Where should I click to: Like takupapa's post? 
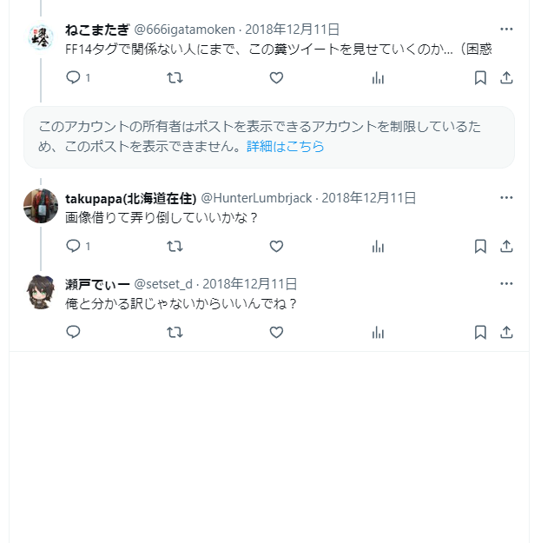pos(276,246)
